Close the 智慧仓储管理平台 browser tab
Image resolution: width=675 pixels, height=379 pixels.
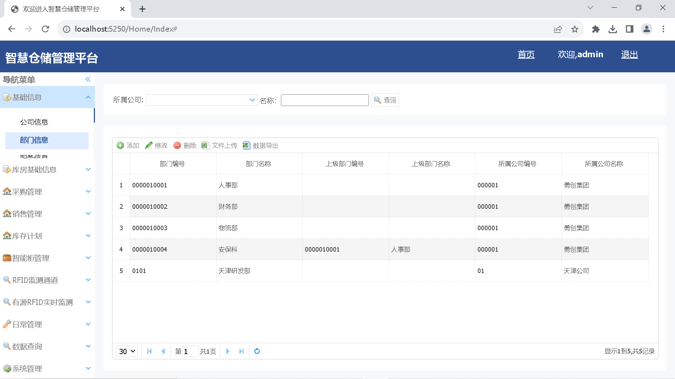[x=122, y=9]
